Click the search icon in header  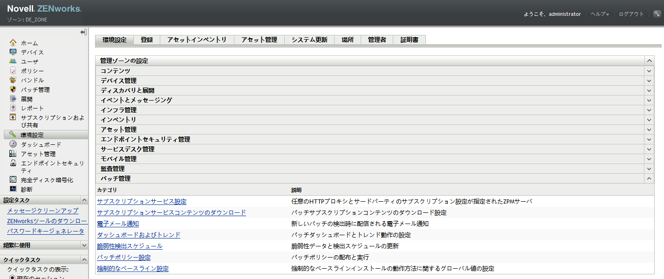[x=657, y=14]
